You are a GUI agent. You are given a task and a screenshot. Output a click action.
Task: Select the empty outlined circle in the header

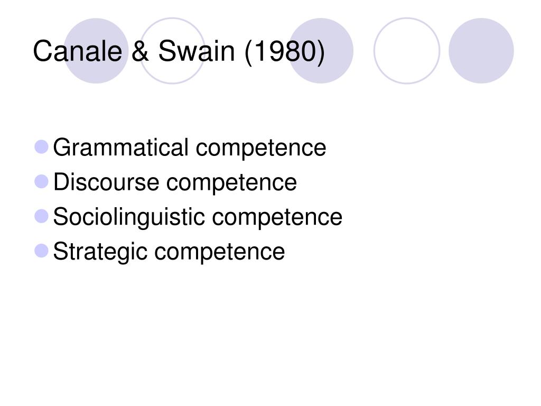pyautogui.click(x=407, y=51)
